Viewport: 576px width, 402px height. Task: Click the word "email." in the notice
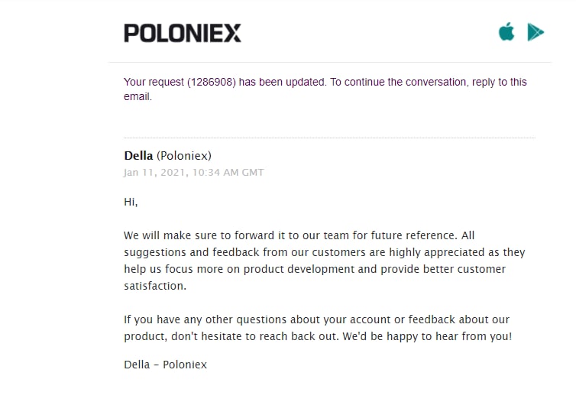[138, 96]
